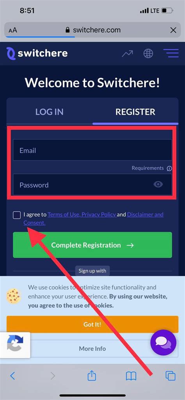
Task: Click the Switchere logo
Action: pyautogui.click(x=37, y=53)
